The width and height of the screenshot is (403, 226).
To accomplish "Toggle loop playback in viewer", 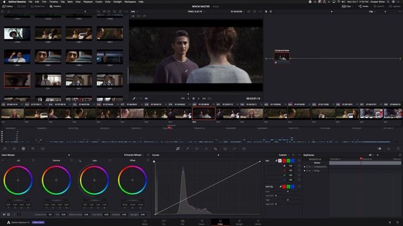I will pyautogui.click(x=210, y=99).
